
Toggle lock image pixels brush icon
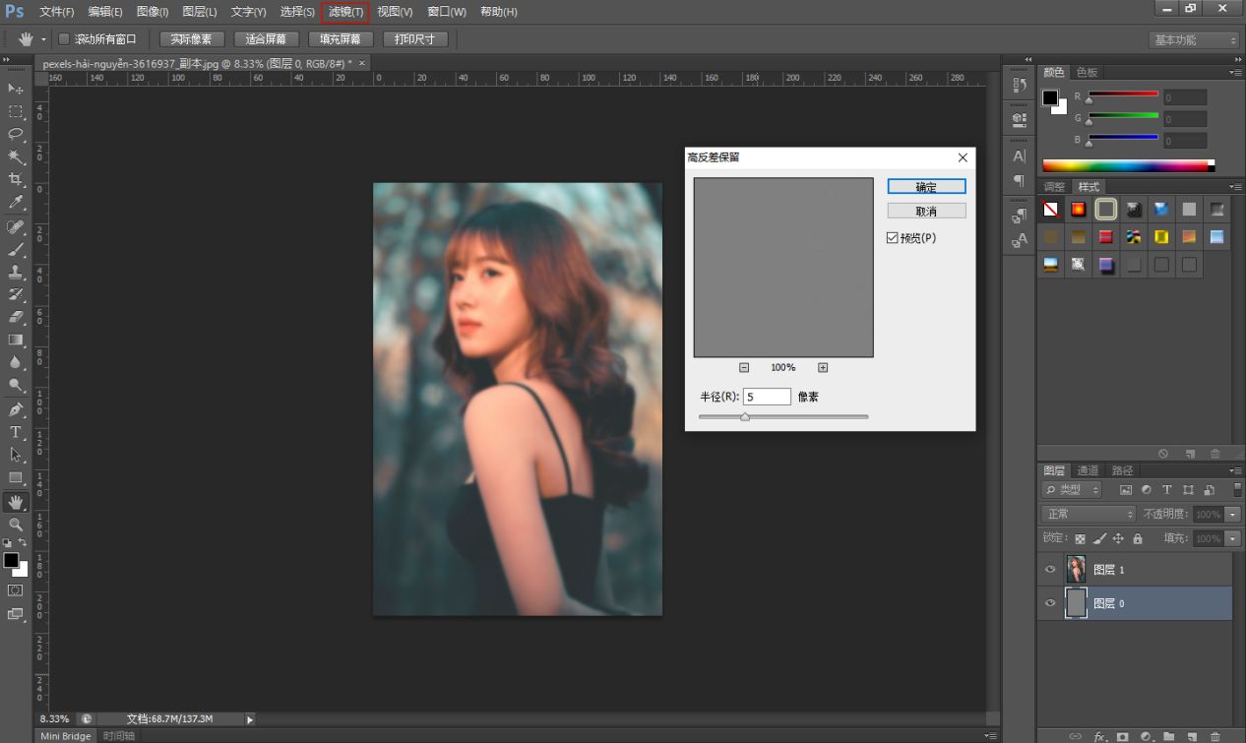click(x=1099, y=539)
